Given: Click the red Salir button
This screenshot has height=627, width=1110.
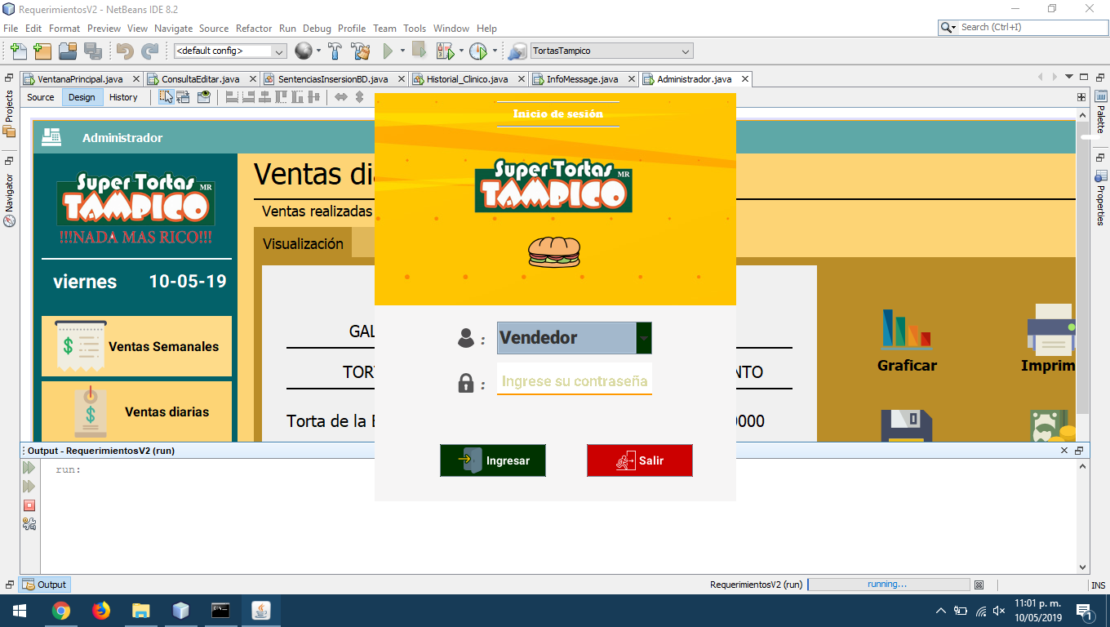Looking at the screenshot, I should (640, 460).
